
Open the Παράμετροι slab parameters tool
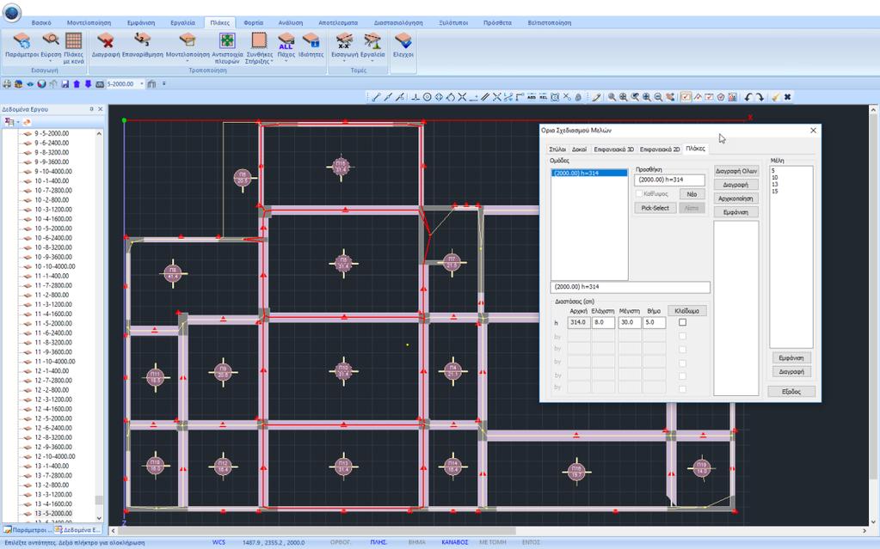(x=22, y=45)
